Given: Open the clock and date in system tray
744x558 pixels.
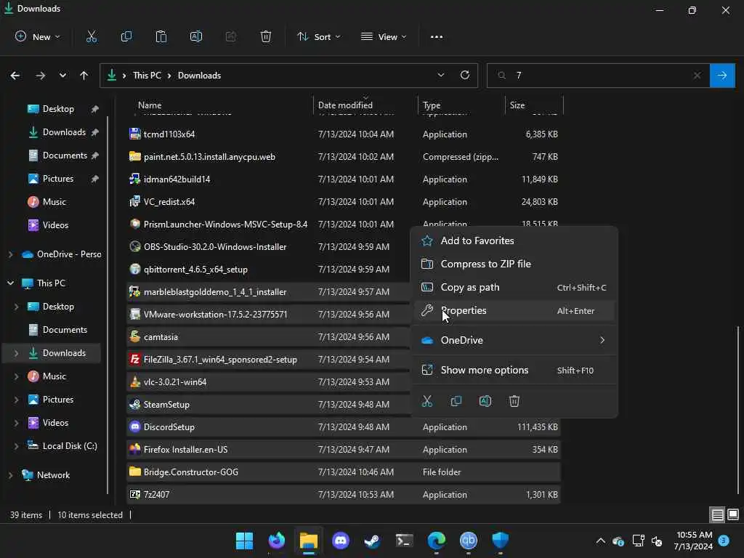Looking at the screenshot, I should pos(693,541).
